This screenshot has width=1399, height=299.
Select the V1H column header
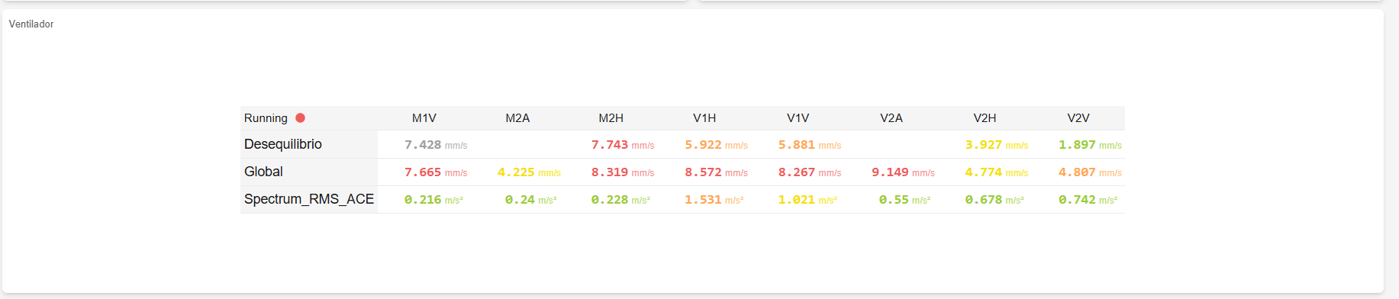point(704,118)
